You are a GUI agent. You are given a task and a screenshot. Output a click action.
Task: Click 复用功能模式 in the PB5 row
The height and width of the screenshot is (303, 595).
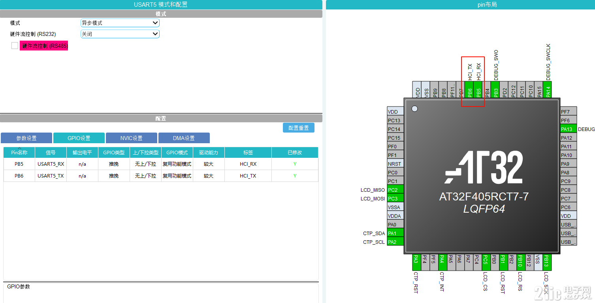(x=177, y=164)
